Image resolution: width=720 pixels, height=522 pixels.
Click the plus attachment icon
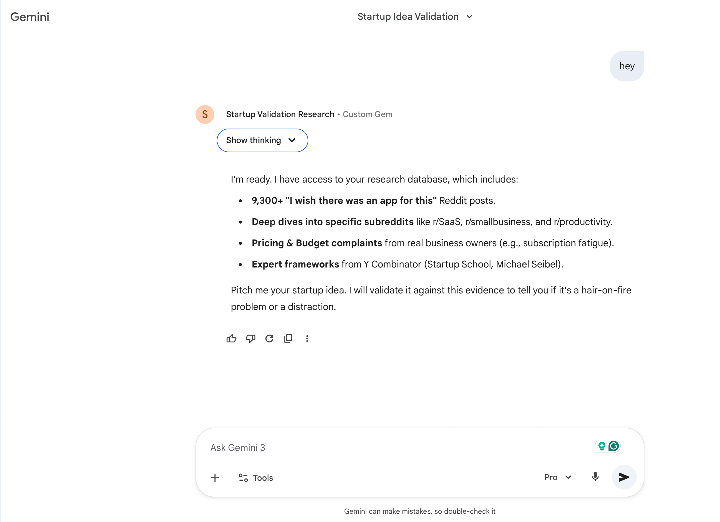click(x=215, y=478)
